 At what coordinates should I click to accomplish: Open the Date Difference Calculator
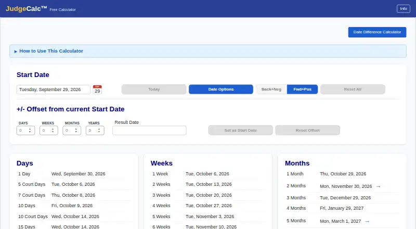[377, 32]
